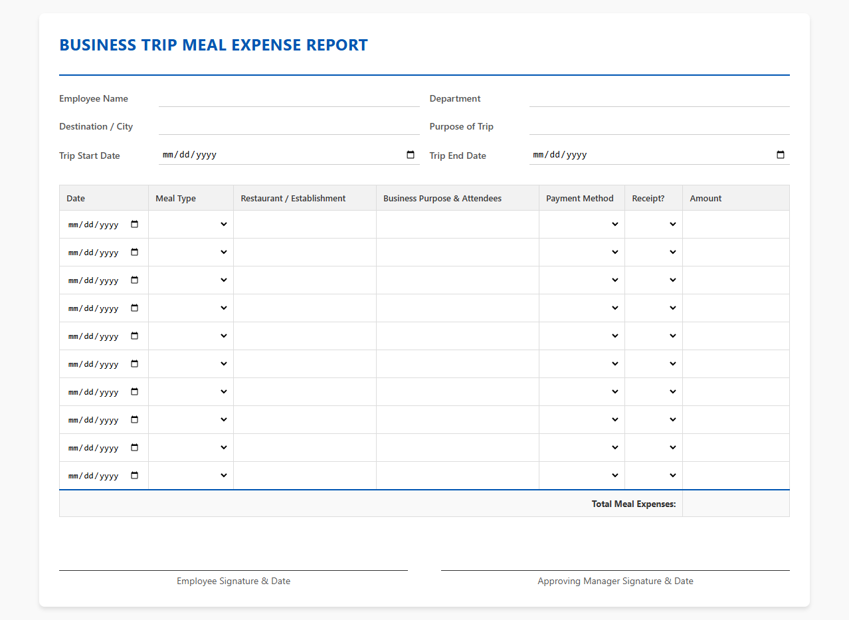The width and height of the screenshot is (849, 620).
Task: Click the calendar icon in eighth expense row
Action: pyautogui.click(x=135, y=420)
